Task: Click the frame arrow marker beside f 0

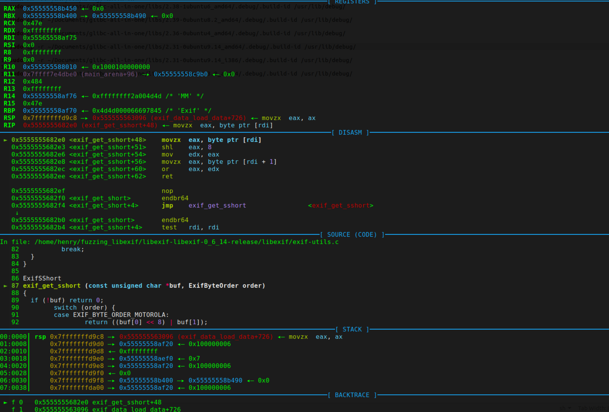Action: tap(5, 402)
